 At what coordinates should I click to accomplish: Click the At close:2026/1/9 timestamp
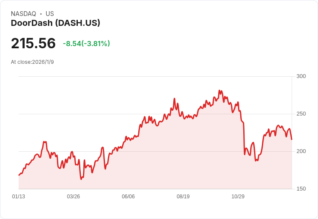[32, 62]
